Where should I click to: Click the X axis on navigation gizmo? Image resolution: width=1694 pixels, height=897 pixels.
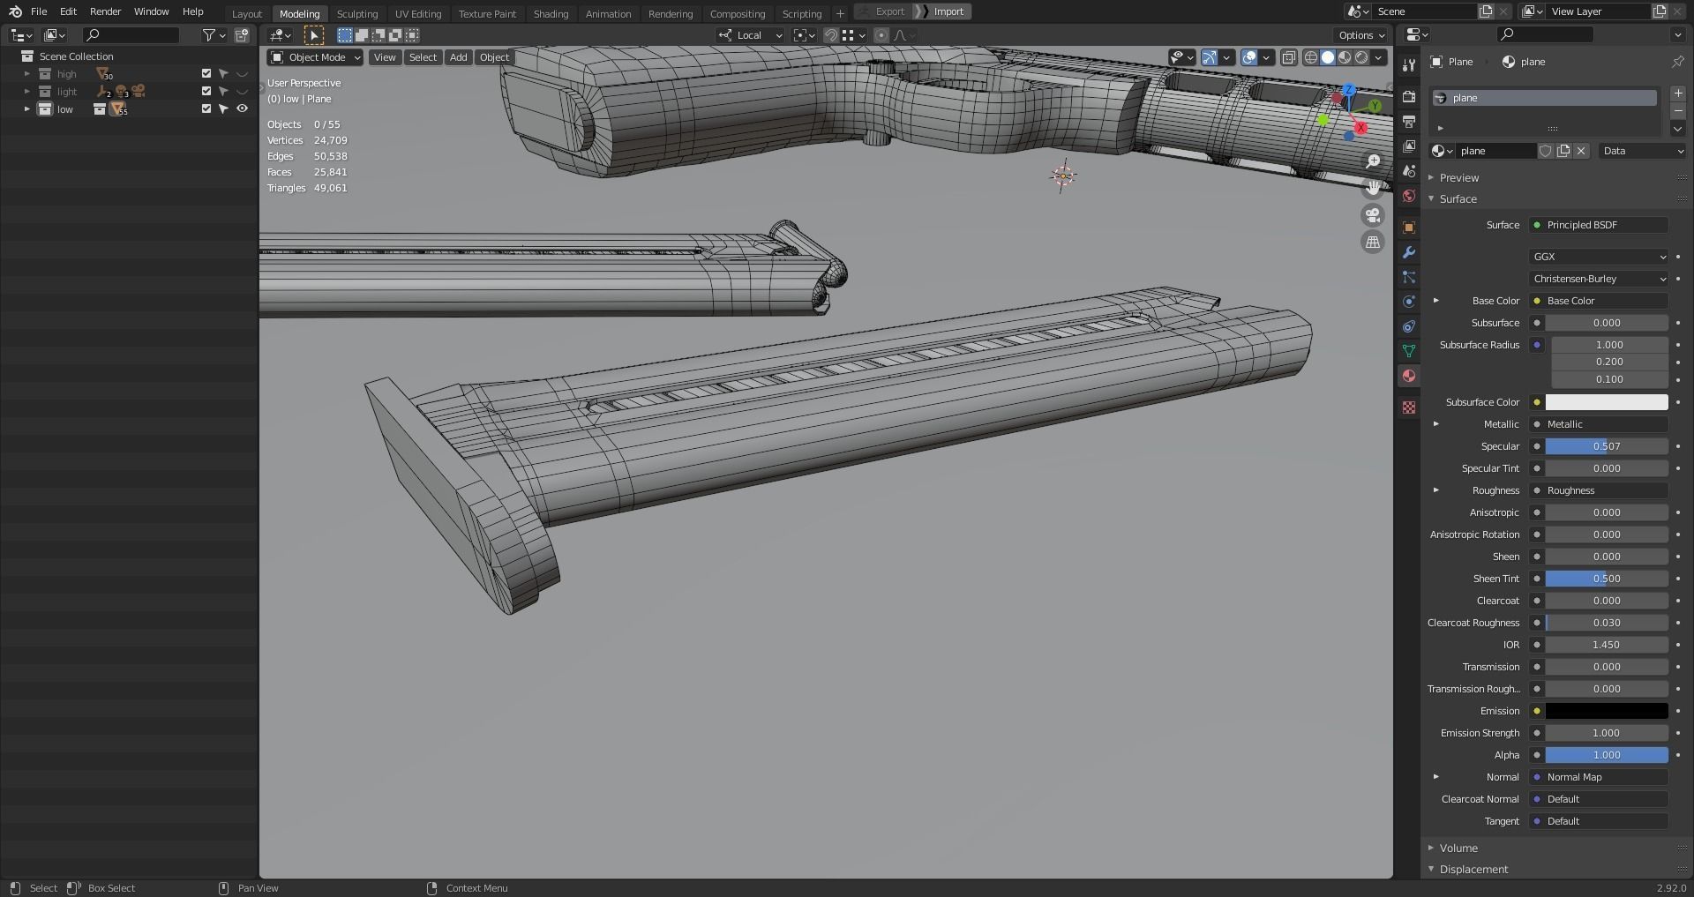coord(1361,129)
